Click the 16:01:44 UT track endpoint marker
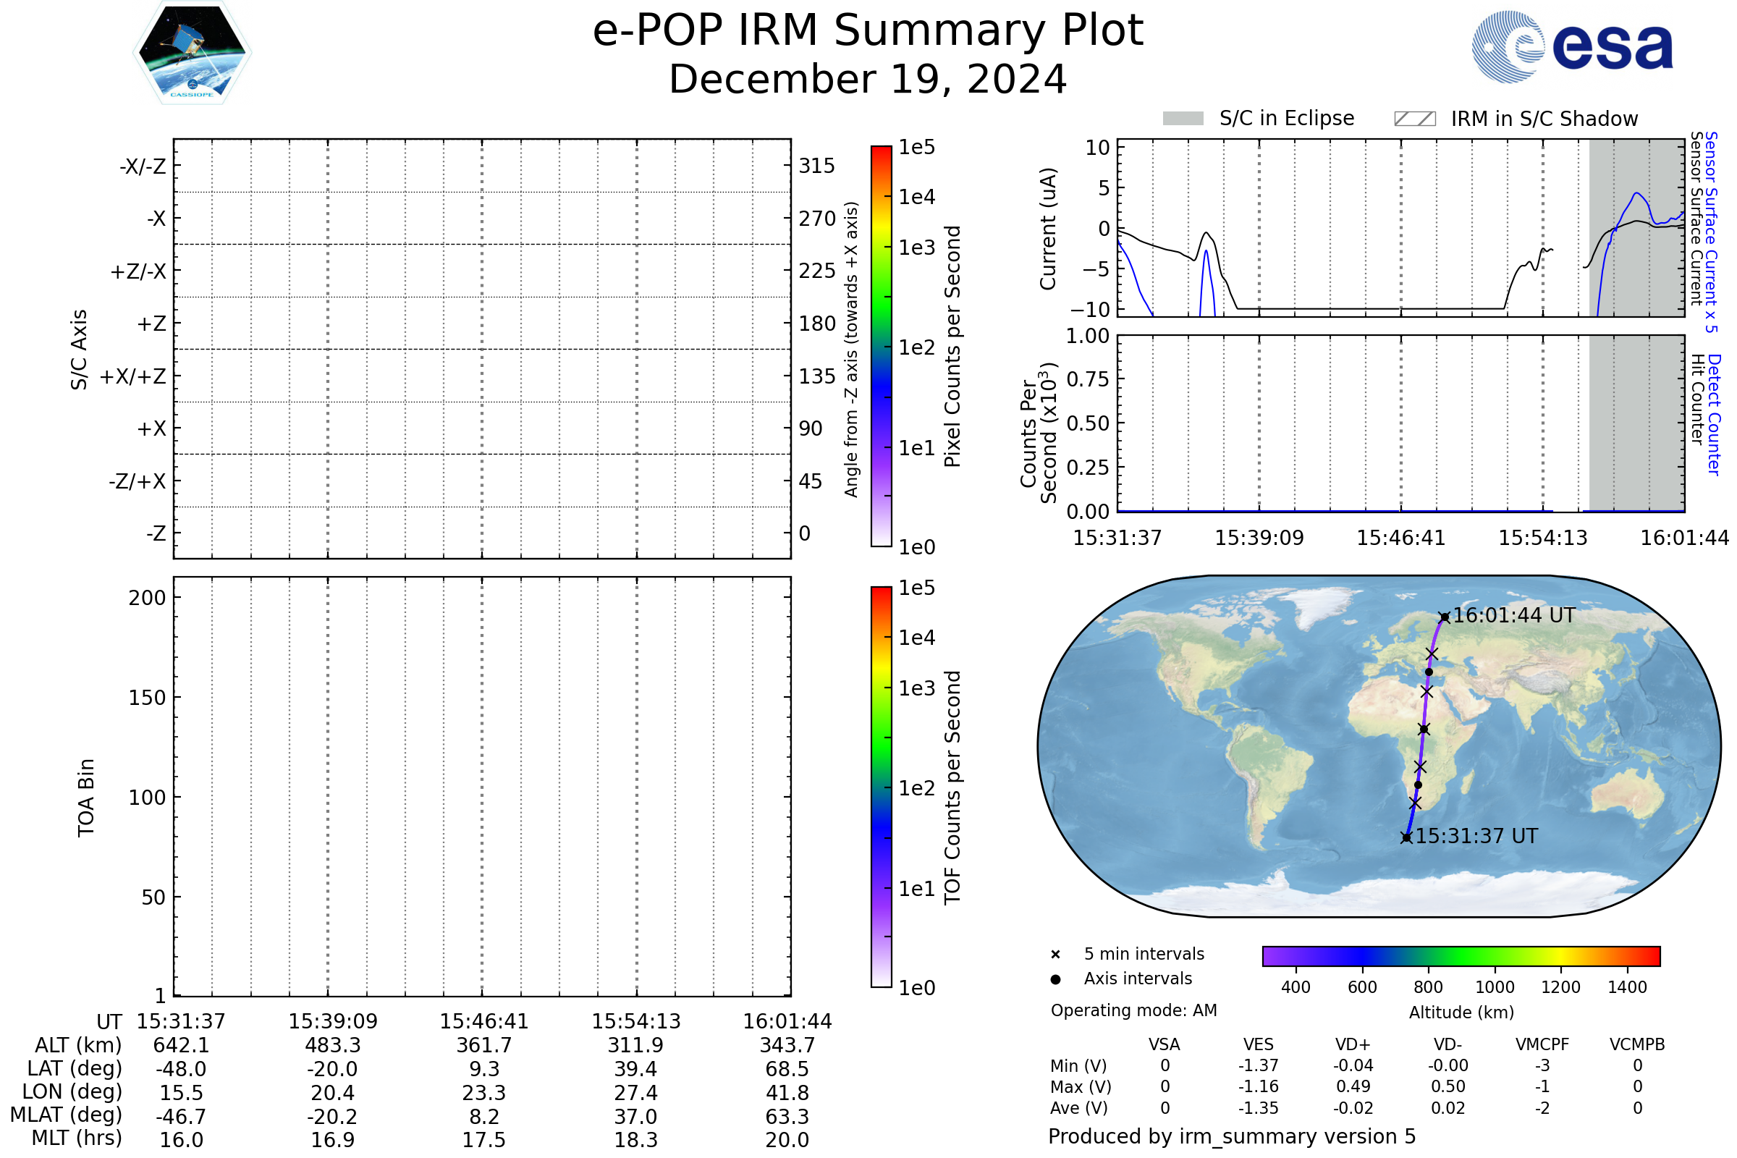Image resolution: width=1737 pixels, height=1158 pixels. tap(1445, 617)
